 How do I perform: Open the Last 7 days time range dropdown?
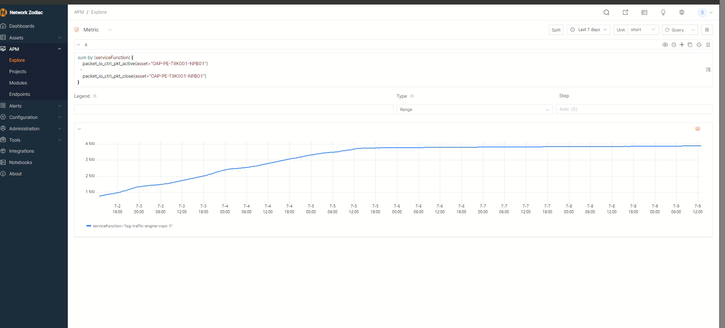[x=588, y=30]
